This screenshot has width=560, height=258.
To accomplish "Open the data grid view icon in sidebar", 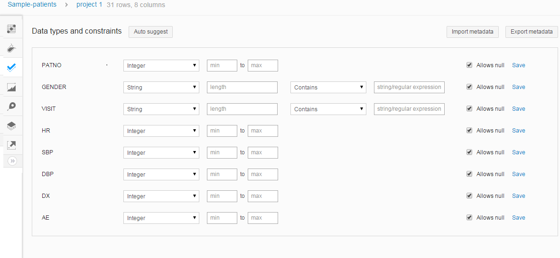I will [11, 29].
